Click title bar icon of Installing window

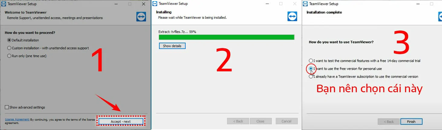155,4
